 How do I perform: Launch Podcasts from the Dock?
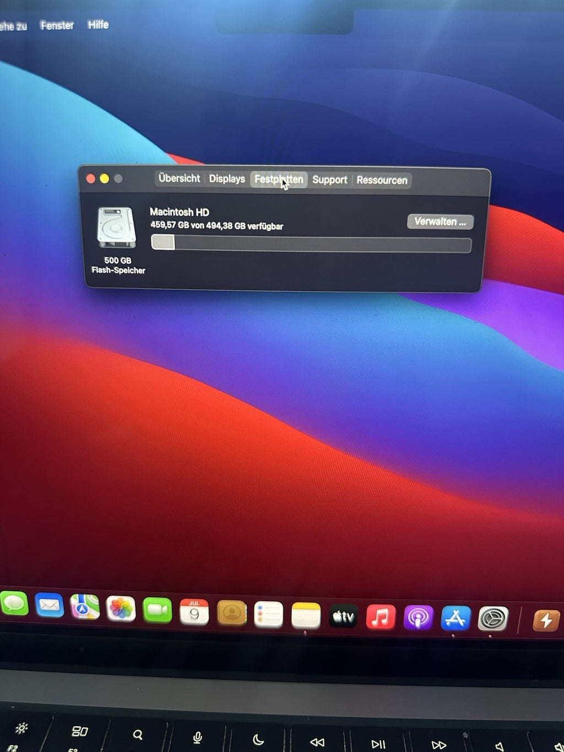point(418,618)
